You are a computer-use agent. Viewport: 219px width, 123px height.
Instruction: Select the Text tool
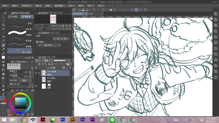[3, 86]
